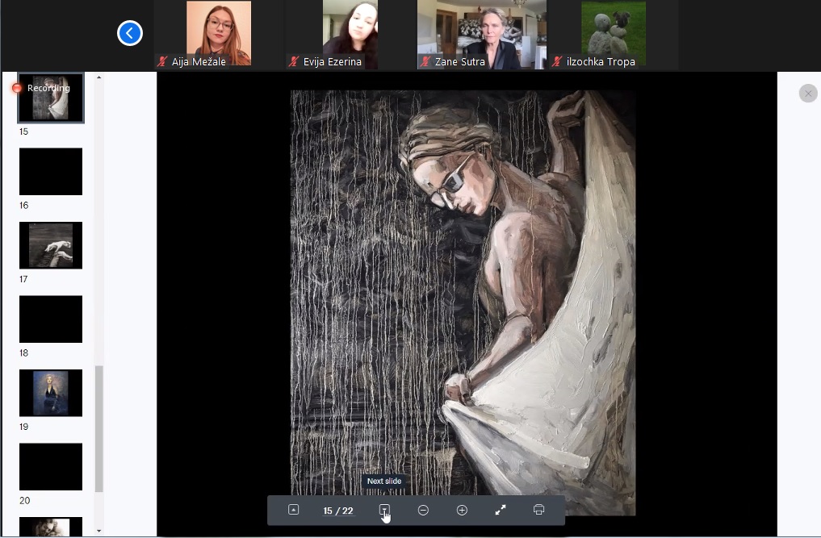Click the main painting slide image
This screenshot has height=538, width=821.
pyautogui.click(x=463, y=302)
